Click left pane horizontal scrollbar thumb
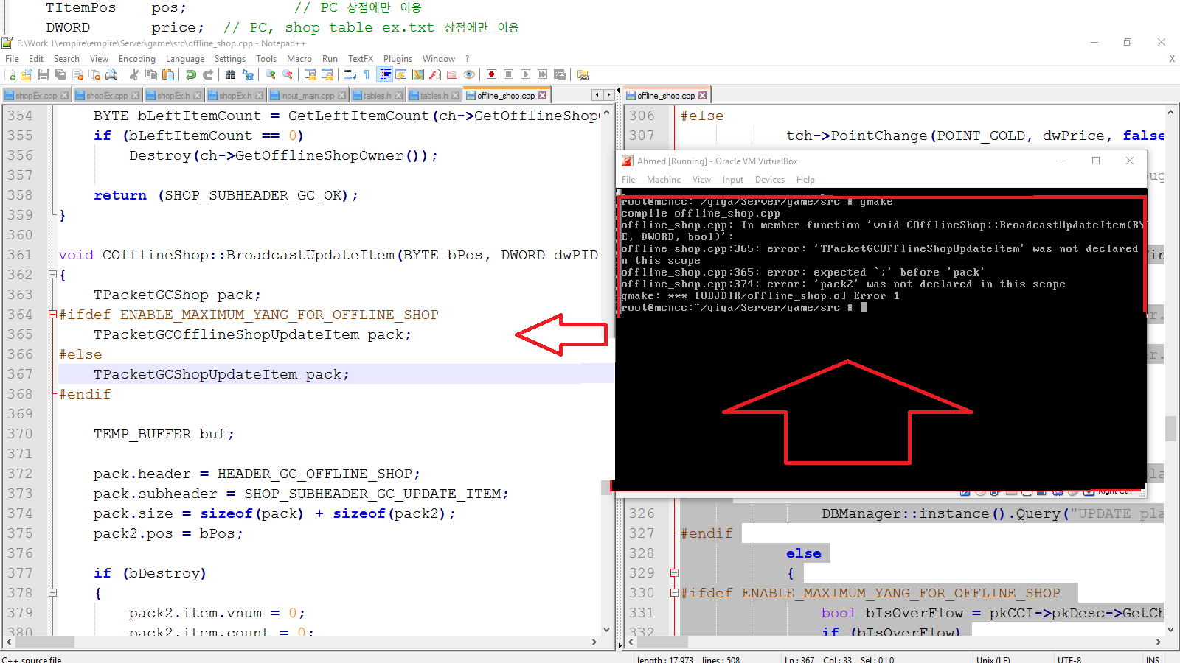This screenshot has height=663, width=1180. tap(44, 642)
